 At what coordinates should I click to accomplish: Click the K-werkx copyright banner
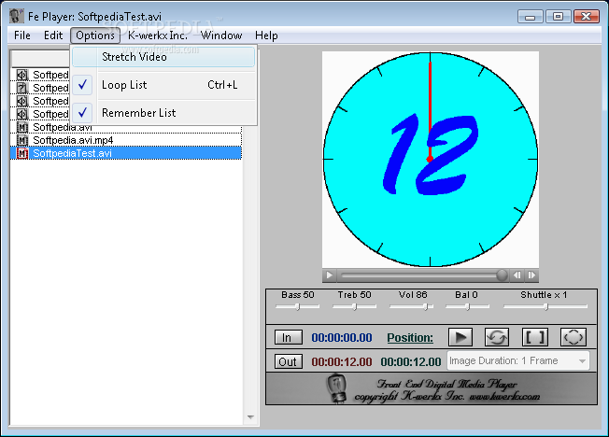pyautogui.click(x=432, y=388)
